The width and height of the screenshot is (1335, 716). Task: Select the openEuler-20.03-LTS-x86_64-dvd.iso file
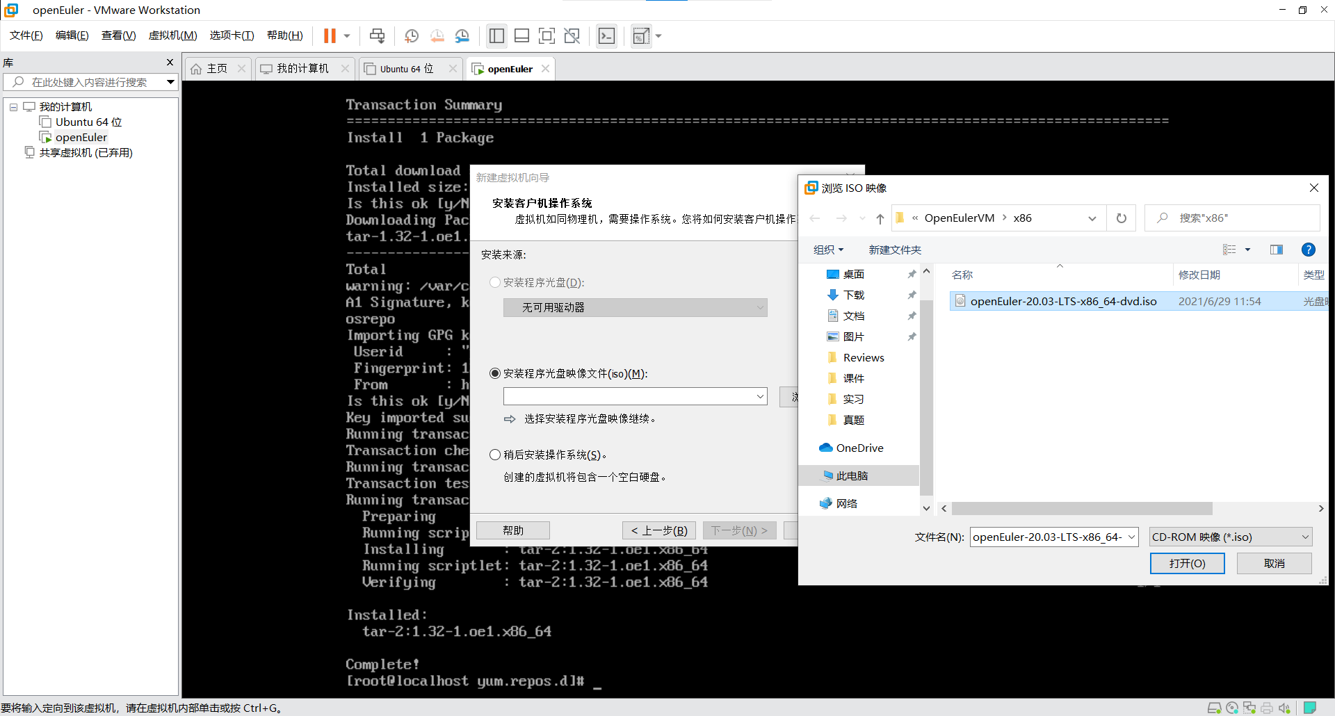pyautogui.click(x=1062, y=301)
